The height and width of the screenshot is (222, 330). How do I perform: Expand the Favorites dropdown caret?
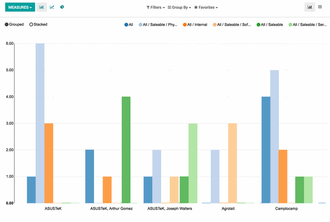pos(217,8)
